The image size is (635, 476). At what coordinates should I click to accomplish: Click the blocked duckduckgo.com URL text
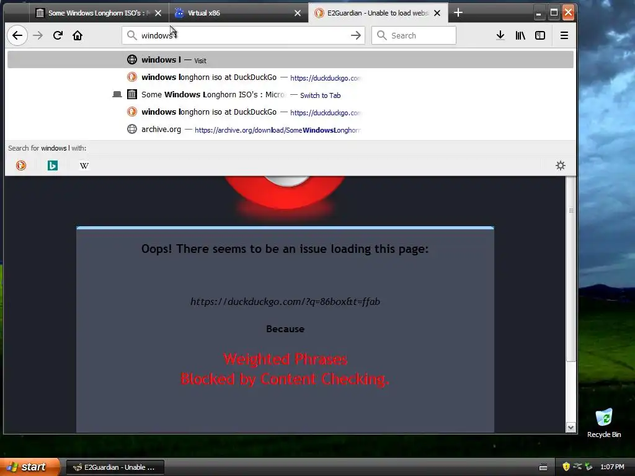coord(285,302)
